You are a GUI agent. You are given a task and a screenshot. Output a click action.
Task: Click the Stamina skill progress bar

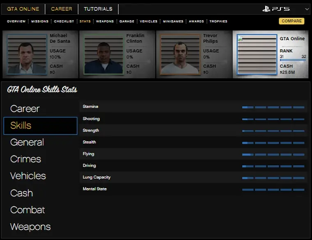[x=273, y=107]
